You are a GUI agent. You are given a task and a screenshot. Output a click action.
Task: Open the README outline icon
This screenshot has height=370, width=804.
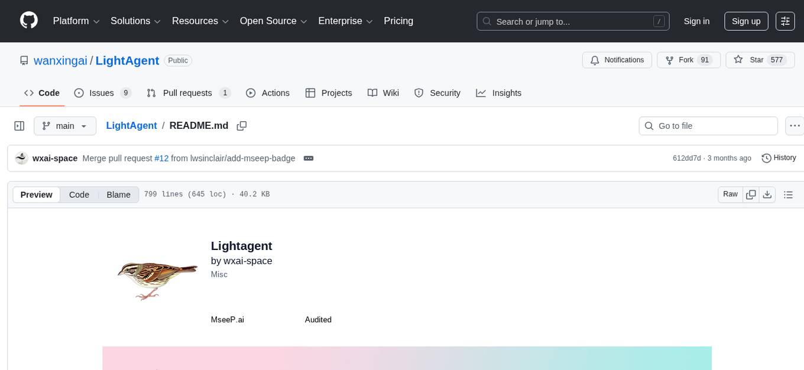pos(789,194)
